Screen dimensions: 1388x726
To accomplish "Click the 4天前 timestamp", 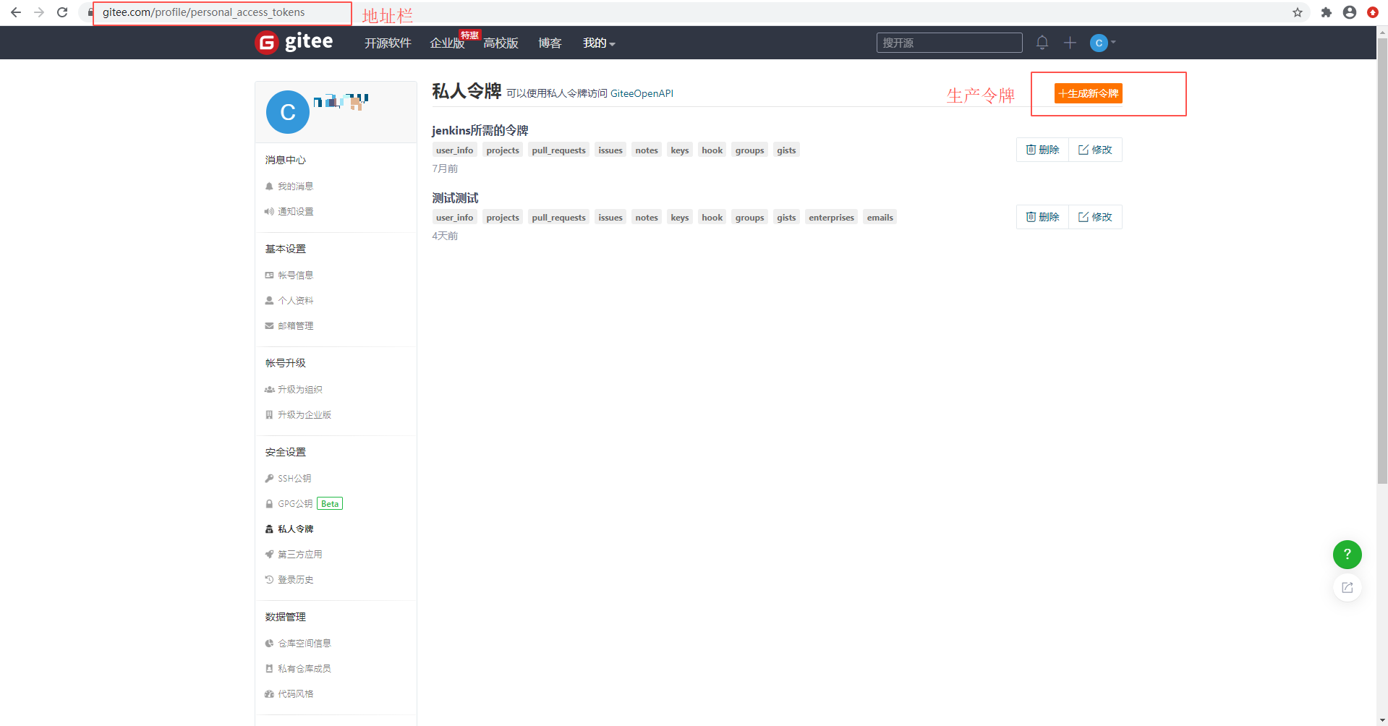I will coord(445,236).
